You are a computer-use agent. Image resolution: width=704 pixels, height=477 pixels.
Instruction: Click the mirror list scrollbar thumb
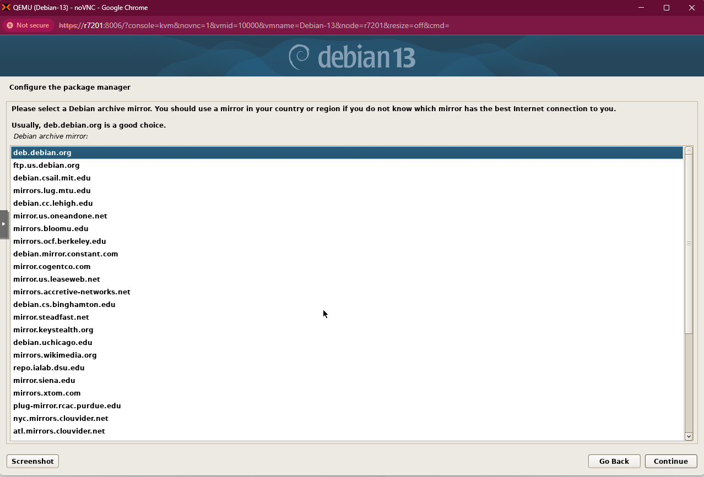689,243
